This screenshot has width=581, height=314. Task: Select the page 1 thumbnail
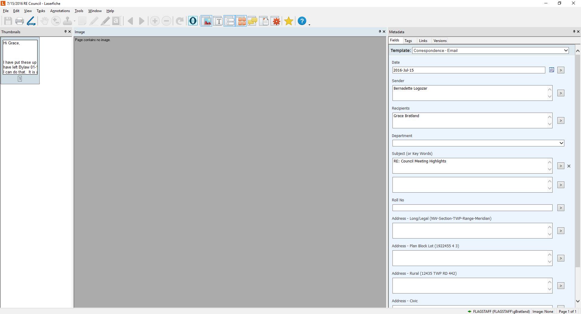pyautogui.click(x=20, y=57)
